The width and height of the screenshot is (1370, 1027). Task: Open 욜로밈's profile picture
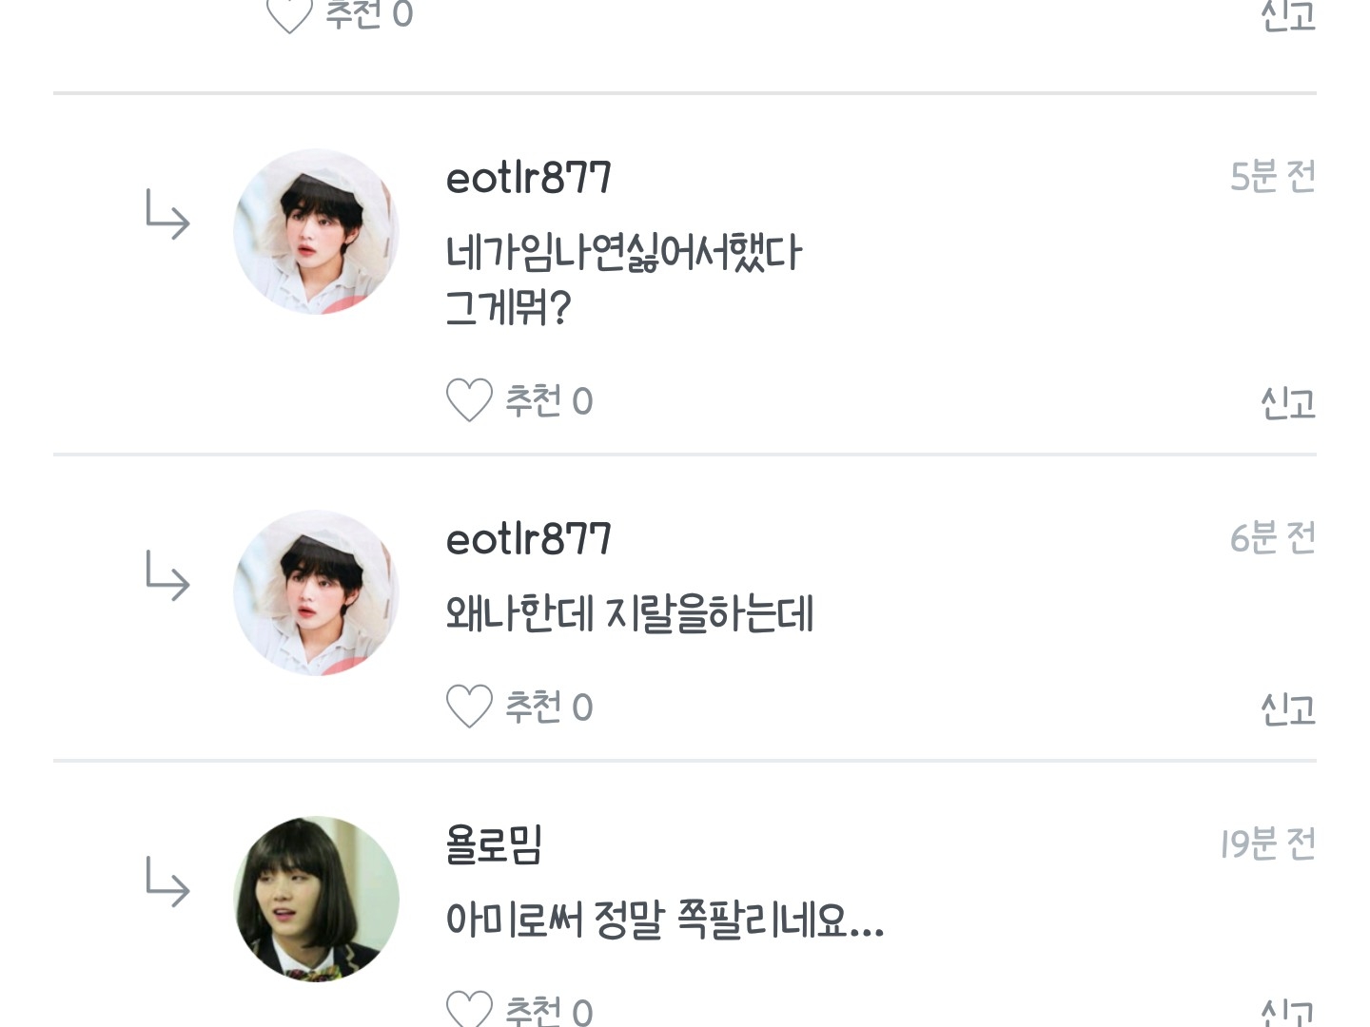click(316, 899)
